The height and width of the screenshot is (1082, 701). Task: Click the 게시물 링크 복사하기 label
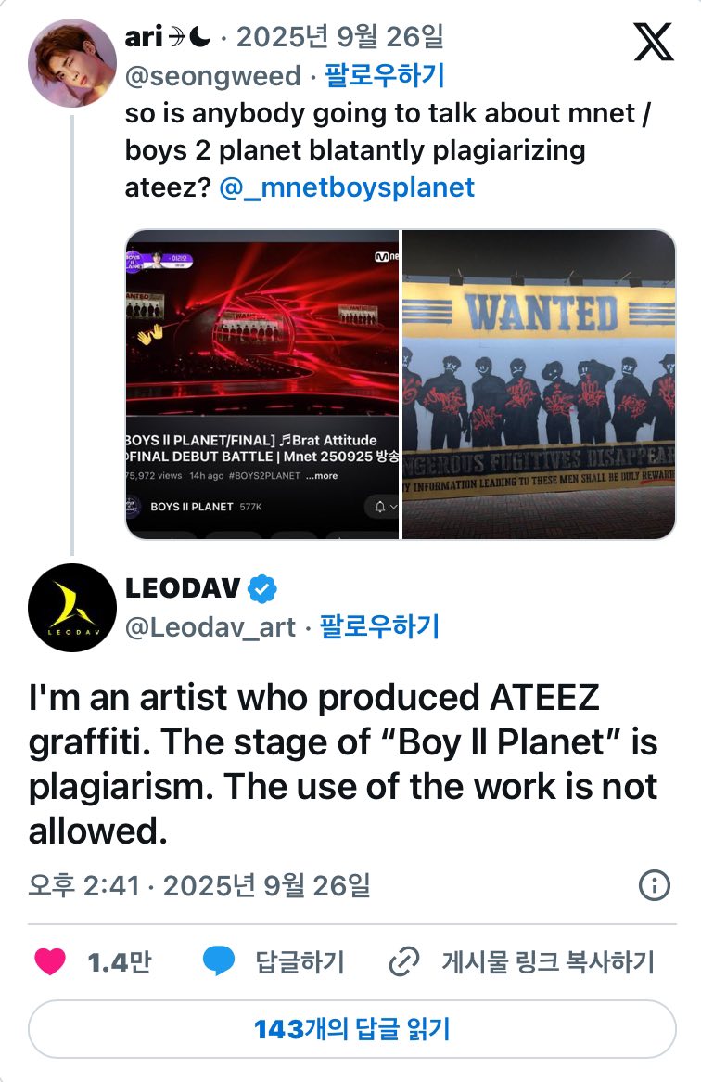pyautogui.click(x=547, y=962)
